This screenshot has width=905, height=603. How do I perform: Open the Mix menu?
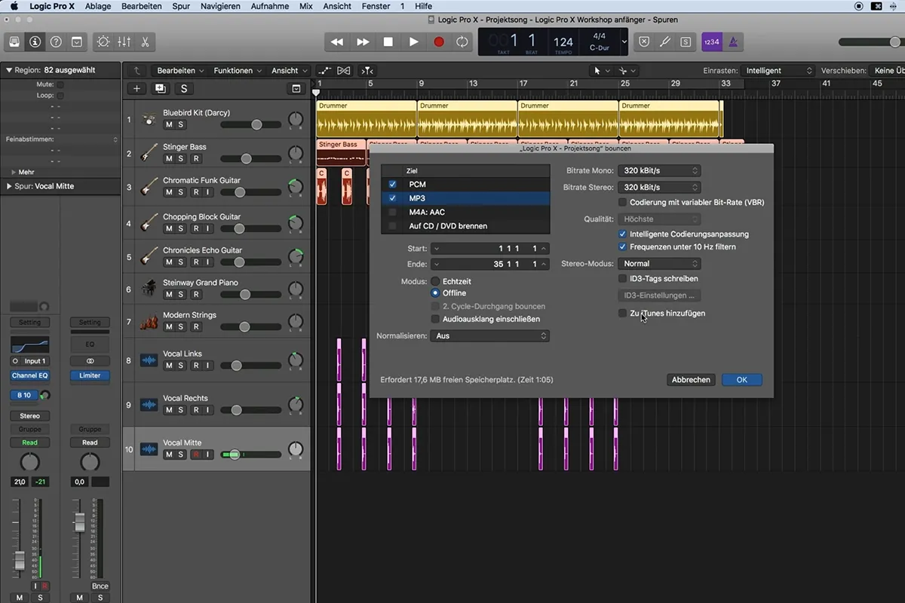click(305, 6)
